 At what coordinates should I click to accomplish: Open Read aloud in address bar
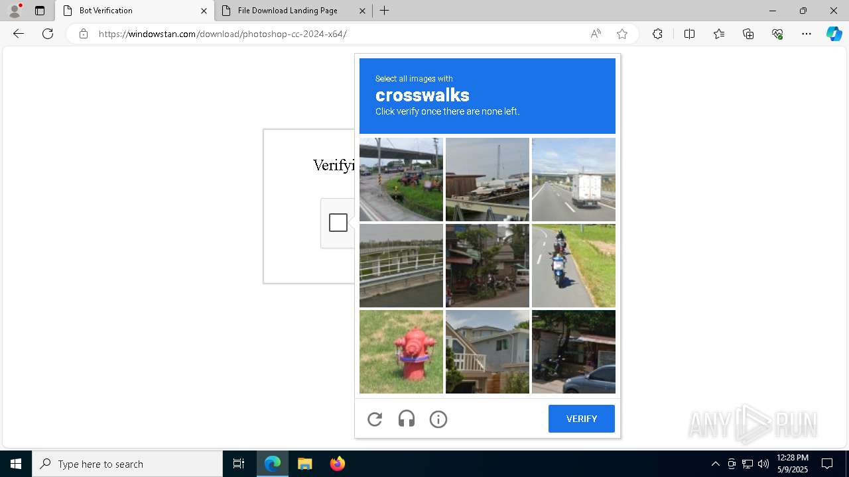pyautogui.click(x=596, y=34)
